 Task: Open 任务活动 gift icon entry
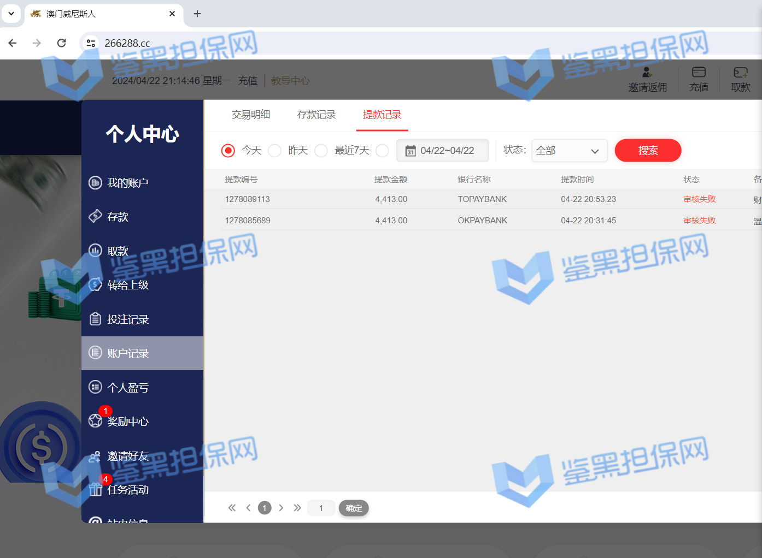tap(127, 490)
